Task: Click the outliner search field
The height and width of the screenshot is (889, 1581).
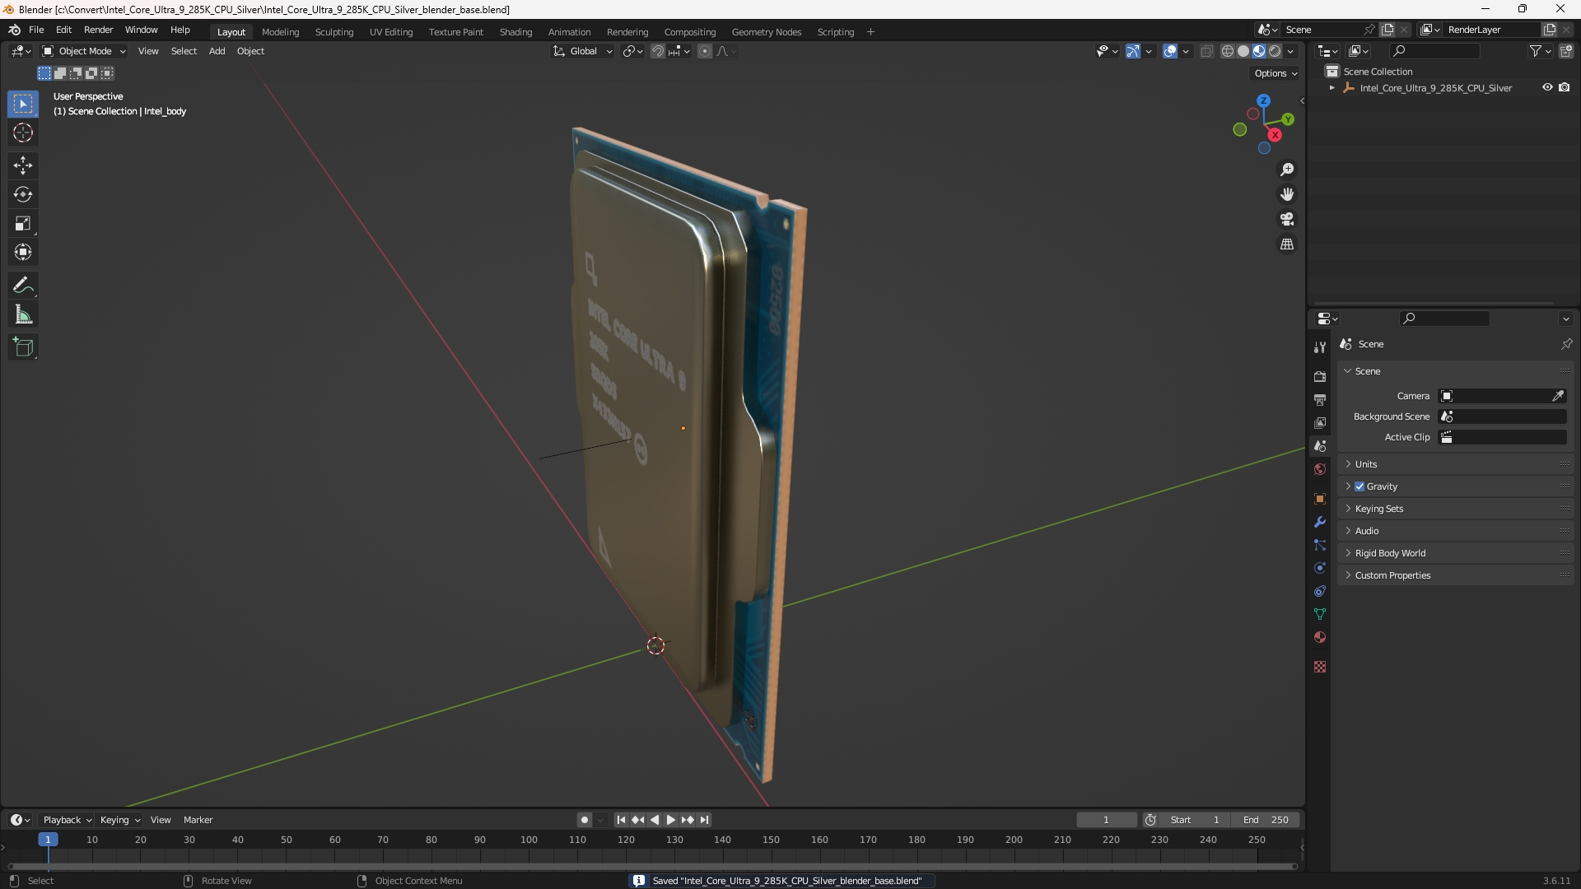Action: (x=1434, y=51)
